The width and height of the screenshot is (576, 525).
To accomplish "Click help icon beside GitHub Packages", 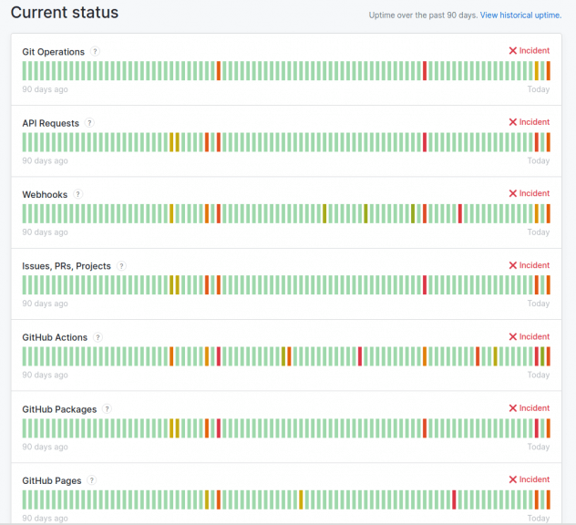I will pos(107,408).
